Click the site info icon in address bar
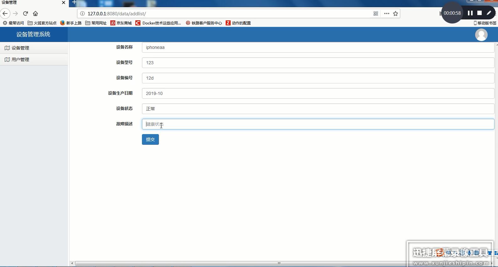This screenshot has width=498, height=267. 82,13
